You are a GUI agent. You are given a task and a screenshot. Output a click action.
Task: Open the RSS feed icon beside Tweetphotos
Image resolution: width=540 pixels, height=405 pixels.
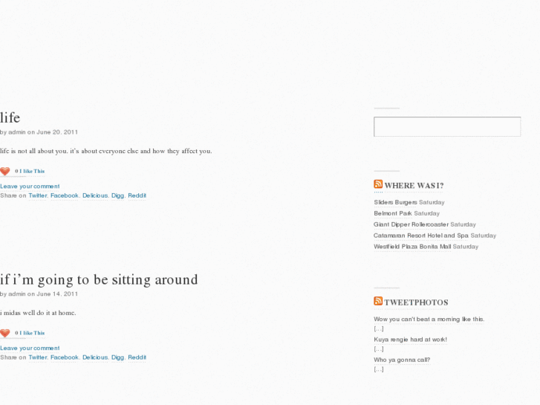click(x=378, y=301)
